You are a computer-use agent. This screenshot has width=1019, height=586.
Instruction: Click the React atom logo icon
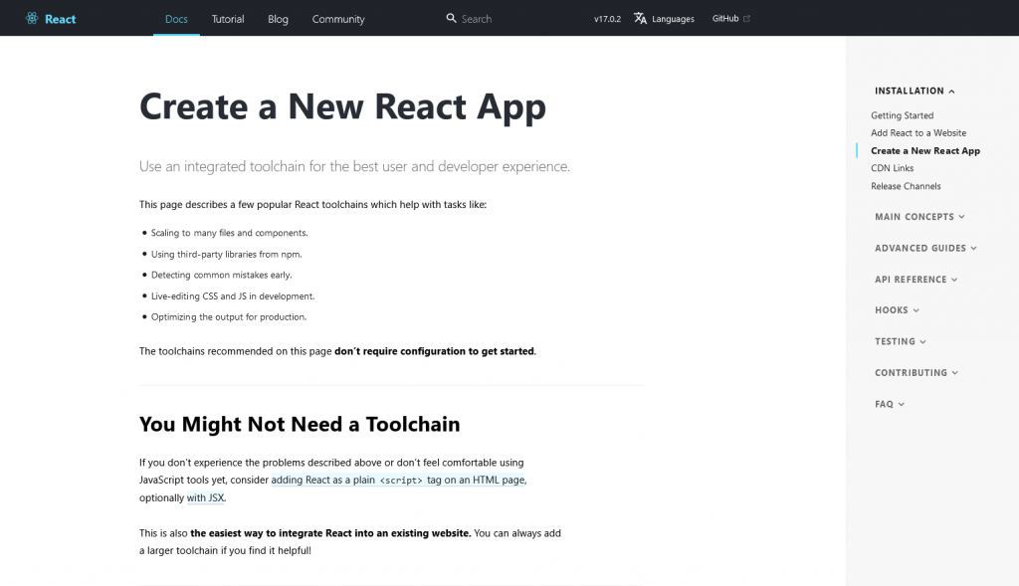pyautogui.click(x=33, y=19)
